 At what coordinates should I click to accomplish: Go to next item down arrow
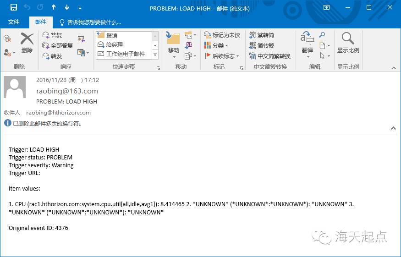tap(67, 7)
